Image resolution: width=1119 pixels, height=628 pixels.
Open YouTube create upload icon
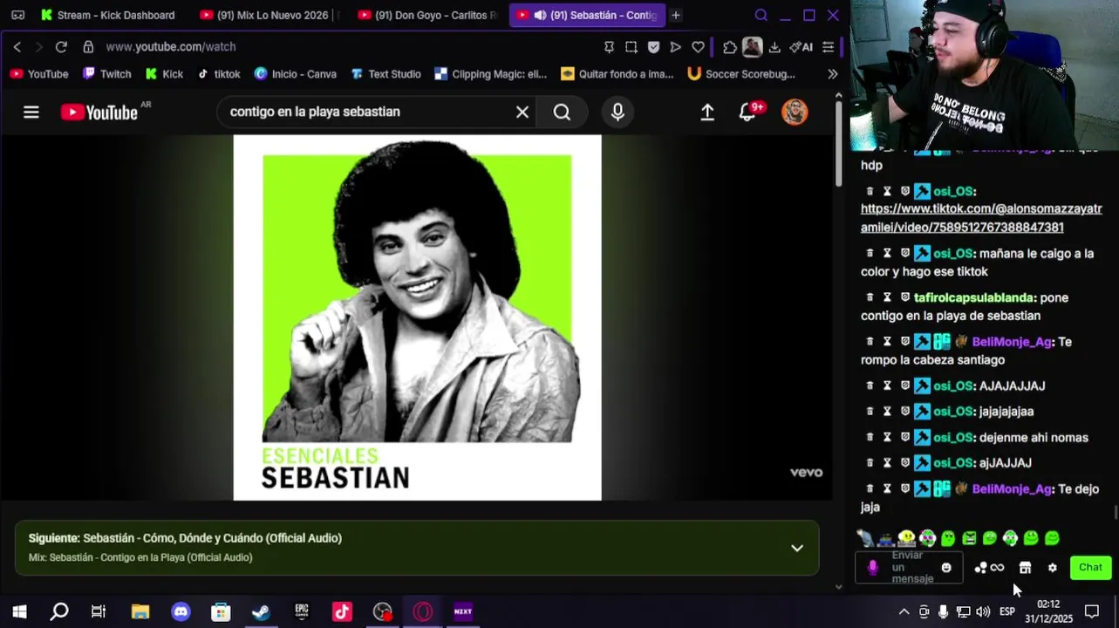click(x=707, y=112)
